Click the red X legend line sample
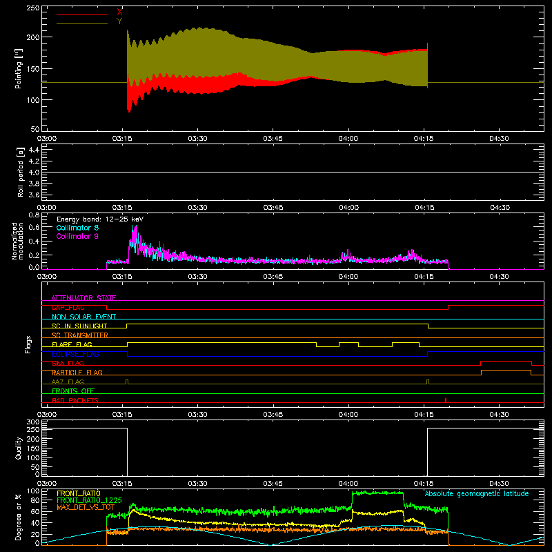 tap(82, 14)
